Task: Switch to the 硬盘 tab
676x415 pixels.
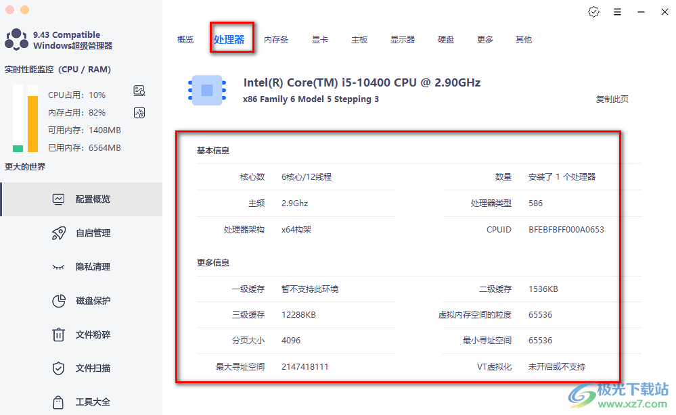Action: (x=446, y=40)
